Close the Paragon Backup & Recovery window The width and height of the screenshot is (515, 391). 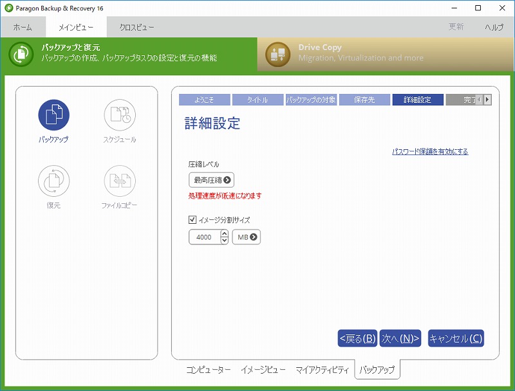click(x=502, y=8)
